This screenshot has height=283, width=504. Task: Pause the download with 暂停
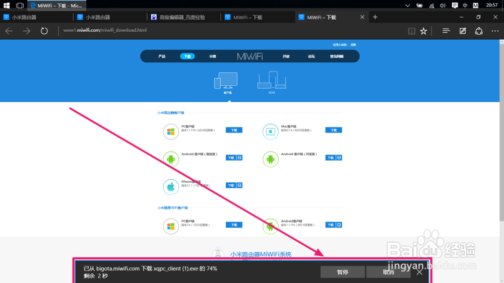point(343,272)
